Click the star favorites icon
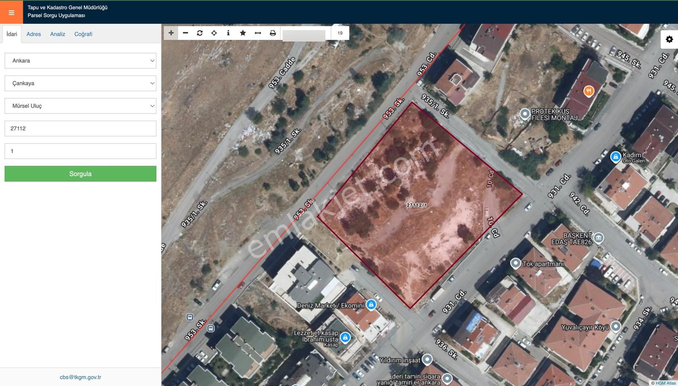The image size is (678, 386). 243,33
